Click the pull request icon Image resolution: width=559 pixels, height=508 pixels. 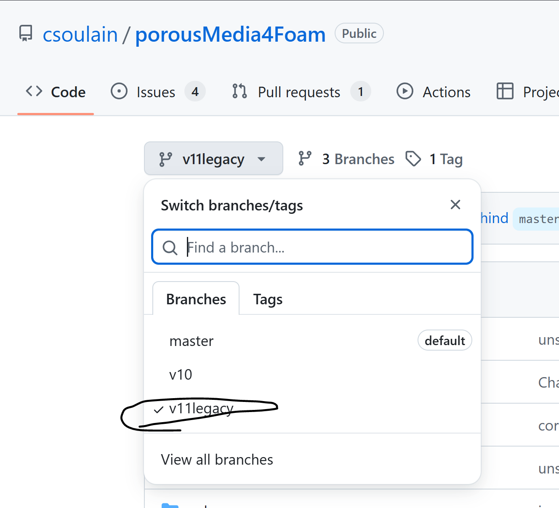click(240, 91)
